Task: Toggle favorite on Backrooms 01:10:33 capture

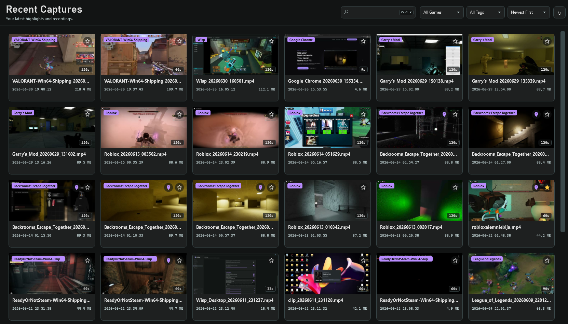Action: pyautogui.click(x=179, y=187)
